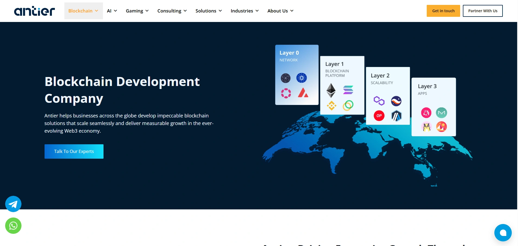Click the purple Polygon icon
Image resolution: width=518 pixels, height=246 pixels.
[379, 101]
